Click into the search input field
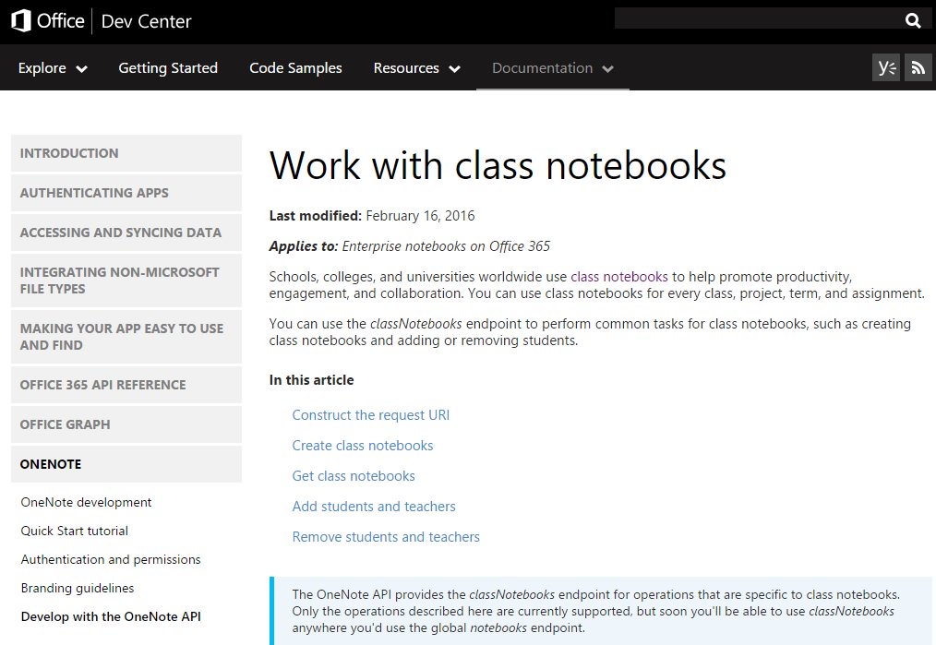The height and width of the screenshot is (645, 936). [x=758, y=18]
